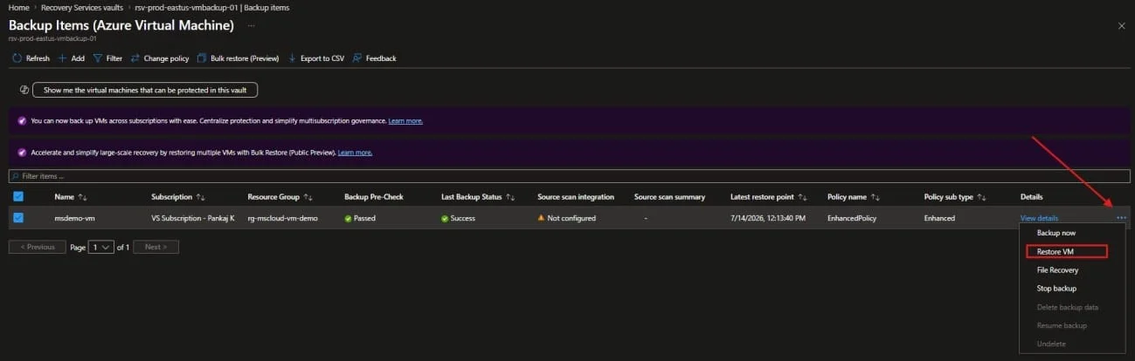The height and width of the screenshot is (361, 1135).
Task: Start Bulk restore (Preview)
Action: (238, 58)
